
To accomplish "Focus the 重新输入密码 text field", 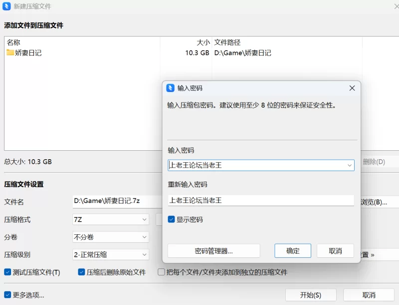I will 261,201.
